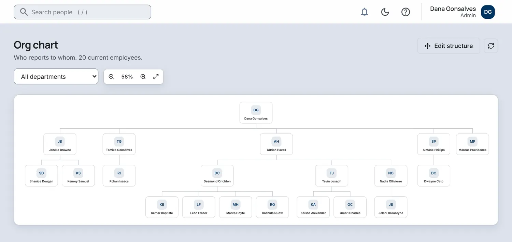Open Shanice Dougan's card
Screen dimensions: 512x242
[x=41, y=176]
